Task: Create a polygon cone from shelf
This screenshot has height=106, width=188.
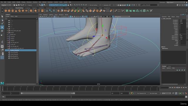Action: 16,11
